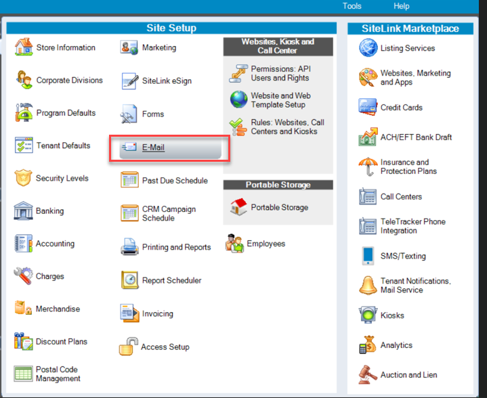Screen dimensions: 487x398
Task: Open Past Due Schedule calendar icon
Action: click(129, 180)
